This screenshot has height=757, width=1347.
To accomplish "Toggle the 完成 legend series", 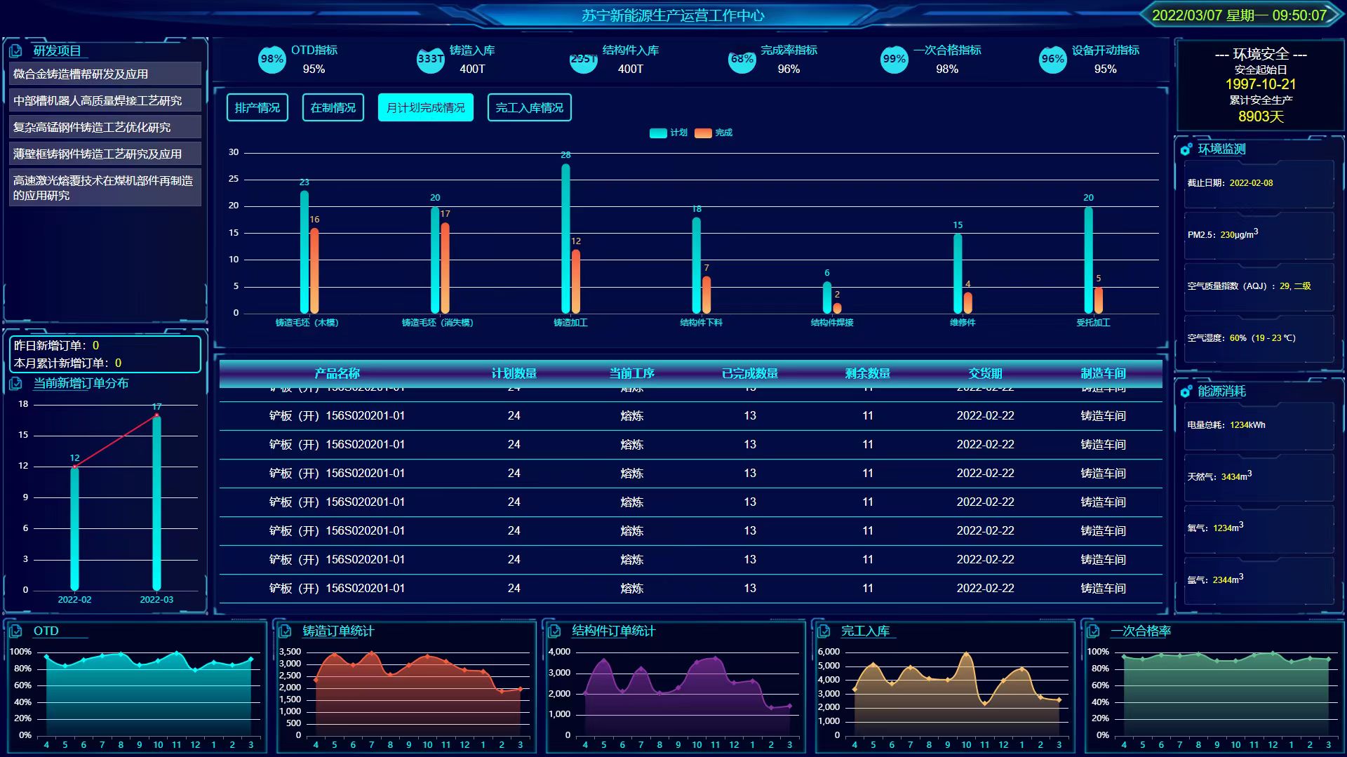I will pyautogui.click(x=713, y=133).
